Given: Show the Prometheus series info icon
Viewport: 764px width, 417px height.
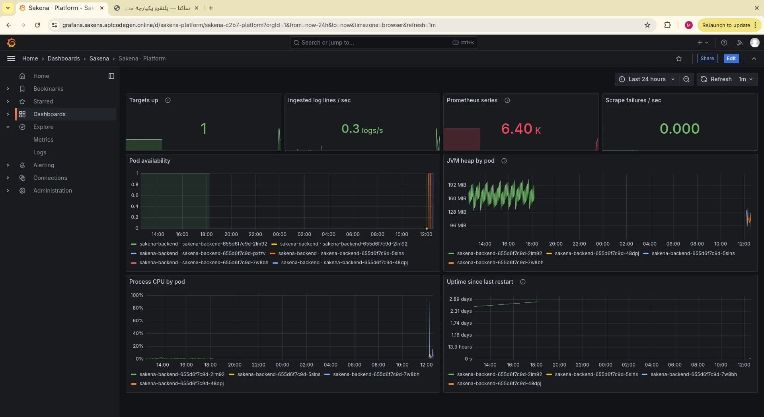Looking at the screenshot, I should (x=507, y=100).
